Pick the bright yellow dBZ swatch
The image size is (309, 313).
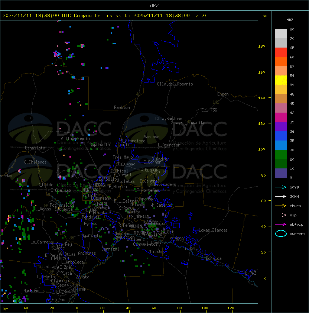(281, 80)
